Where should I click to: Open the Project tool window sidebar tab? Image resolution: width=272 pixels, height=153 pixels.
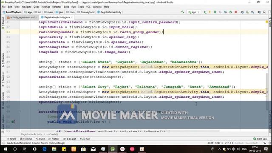(x=3, y=23)
